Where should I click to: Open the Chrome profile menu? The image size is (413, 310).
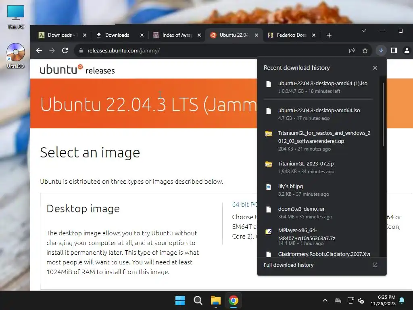point(407,50)
